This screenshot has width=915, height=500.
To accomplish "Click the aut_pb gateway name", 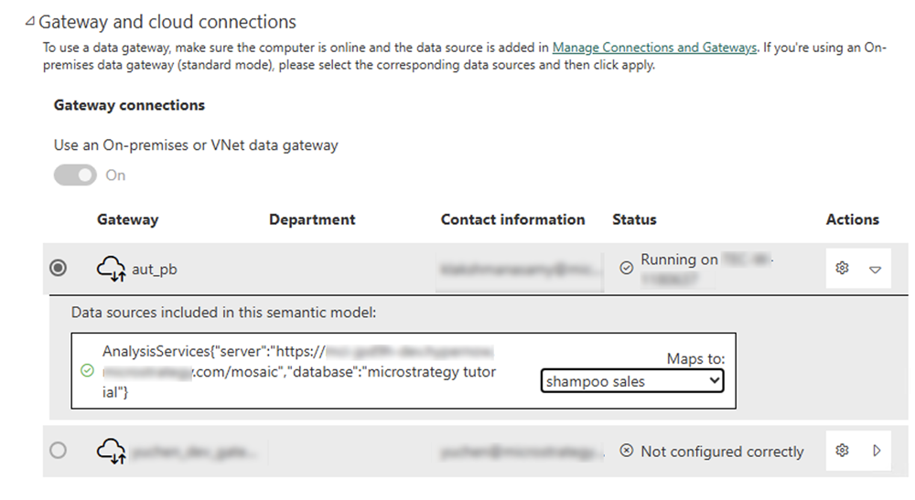I will coord(153,269).
